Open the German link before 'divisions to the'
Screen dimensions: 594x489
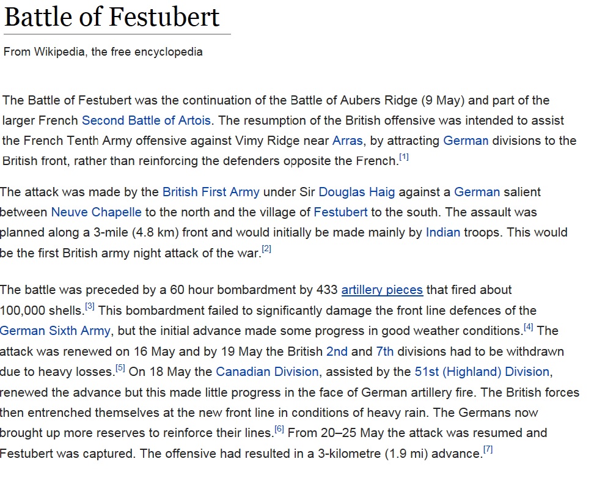466,141
